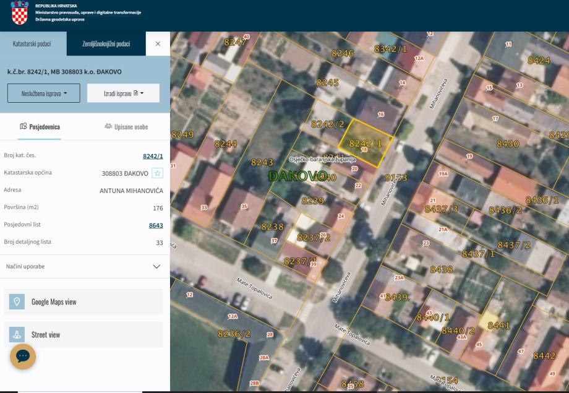Select house number 12A marker on Mate Topalovića

pyautogui.click(x=233, y=316)
